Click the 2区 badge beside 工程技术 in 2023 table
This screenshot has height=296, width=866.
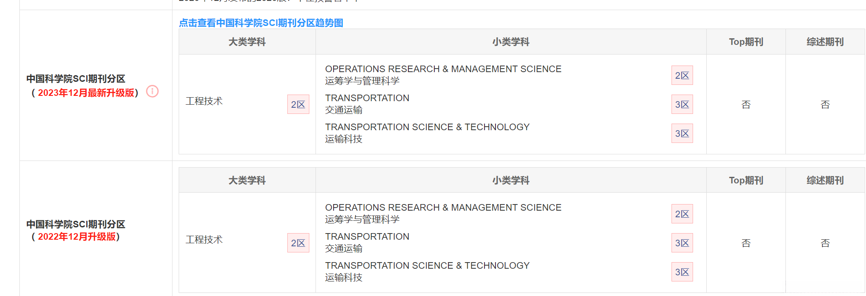(x=298, y=105)
